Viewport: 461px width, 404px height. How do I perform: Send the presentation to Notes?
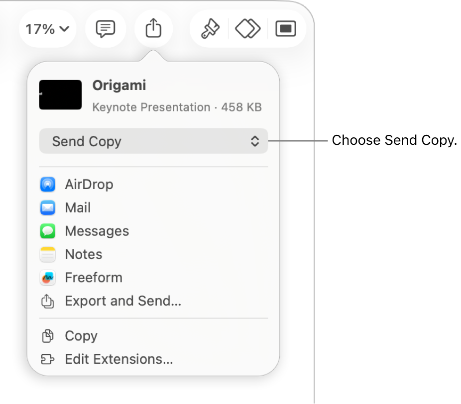coord(47,254)
